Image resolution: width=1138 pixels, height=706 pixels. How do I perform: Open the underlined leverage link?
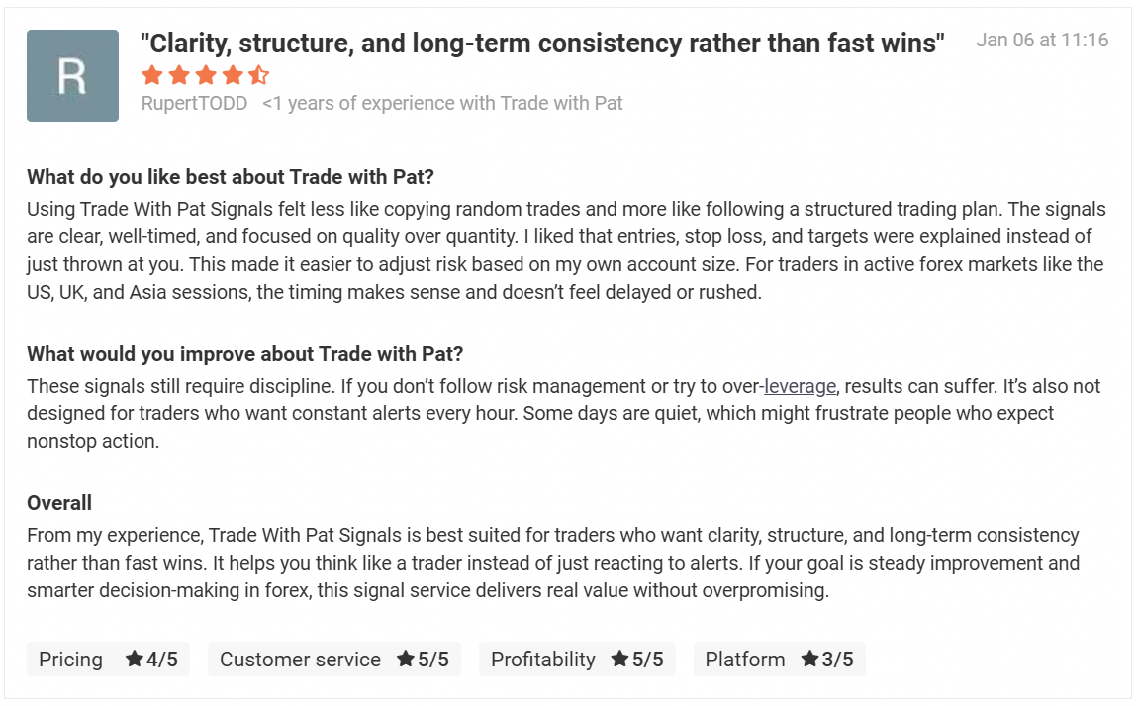click(801, 386)
